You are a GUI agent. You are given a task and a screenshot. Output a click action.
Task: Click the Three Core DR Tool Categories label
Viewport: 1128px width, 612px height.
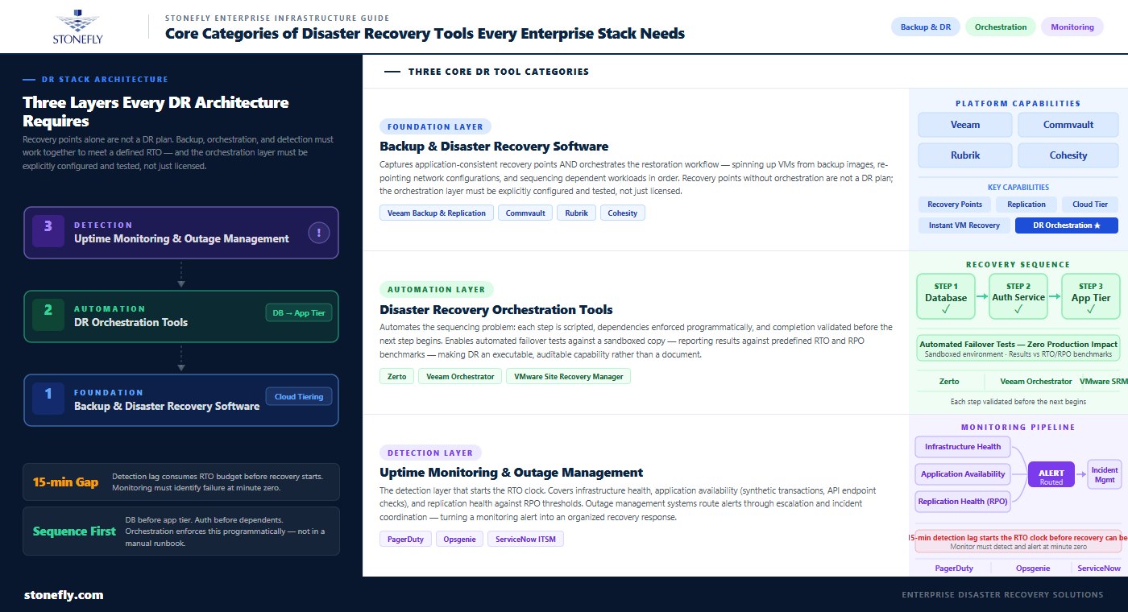pos(499,72)
